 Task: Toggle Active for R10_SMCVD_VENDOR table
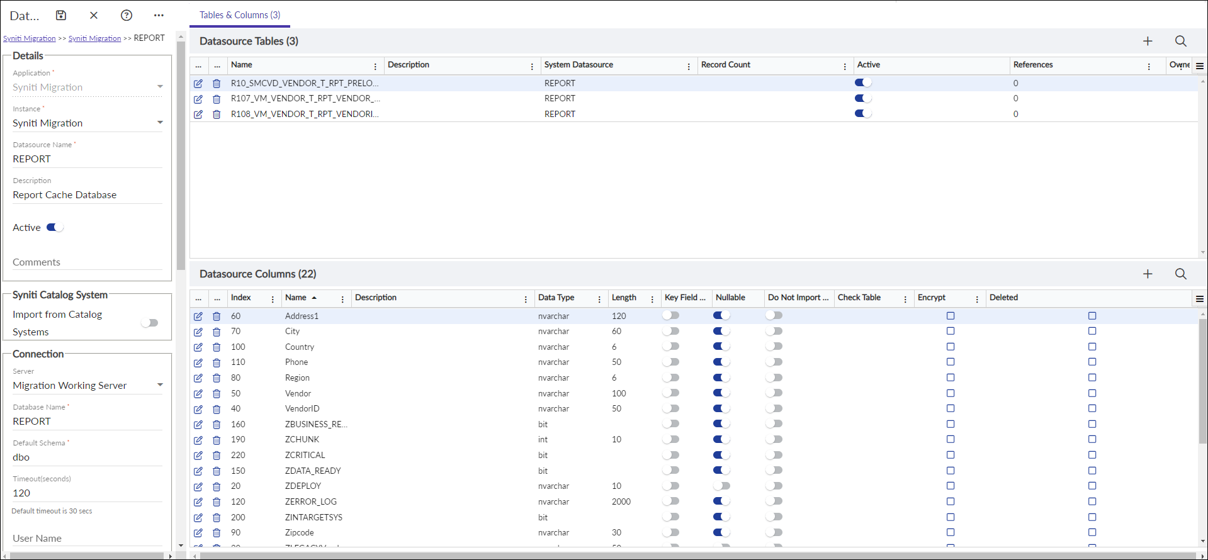pos(863,82)
